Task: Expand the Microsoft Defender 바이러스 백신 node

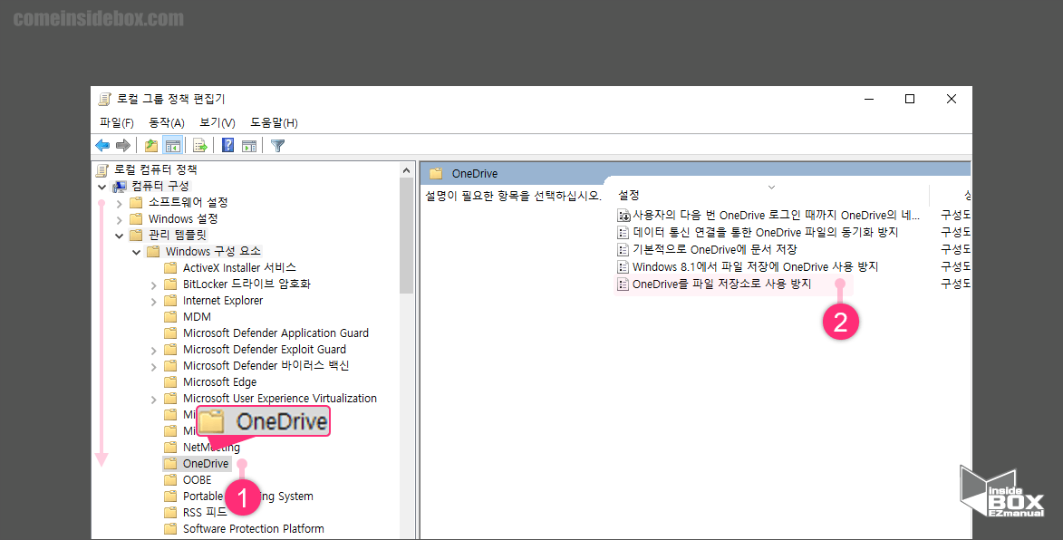Action: 154,367
